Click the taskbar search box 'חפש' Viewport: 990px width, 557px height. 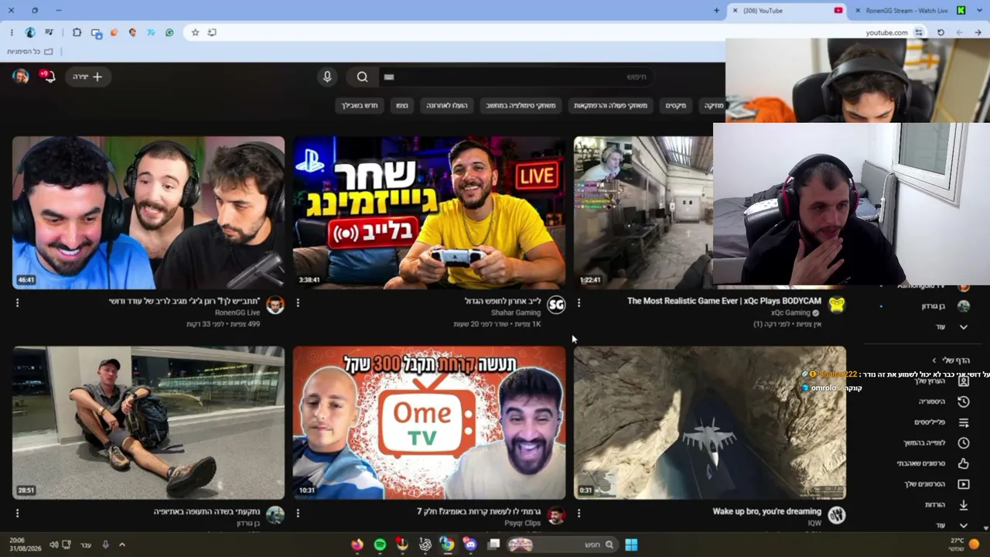[x=562, y=545]
